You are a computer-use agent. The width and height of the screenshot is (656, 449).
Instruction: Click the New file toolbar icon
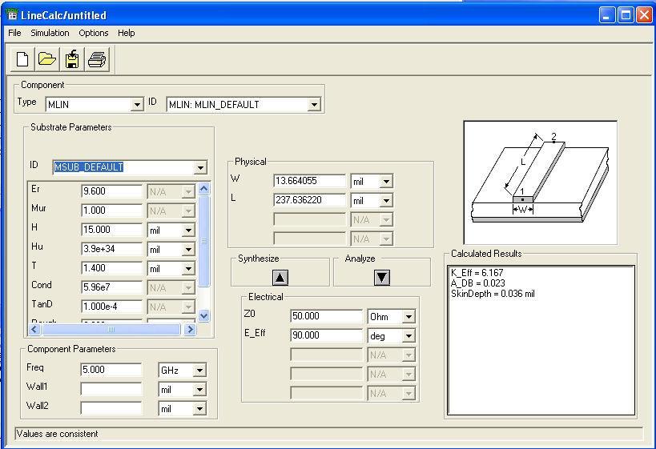click(22, 59)
